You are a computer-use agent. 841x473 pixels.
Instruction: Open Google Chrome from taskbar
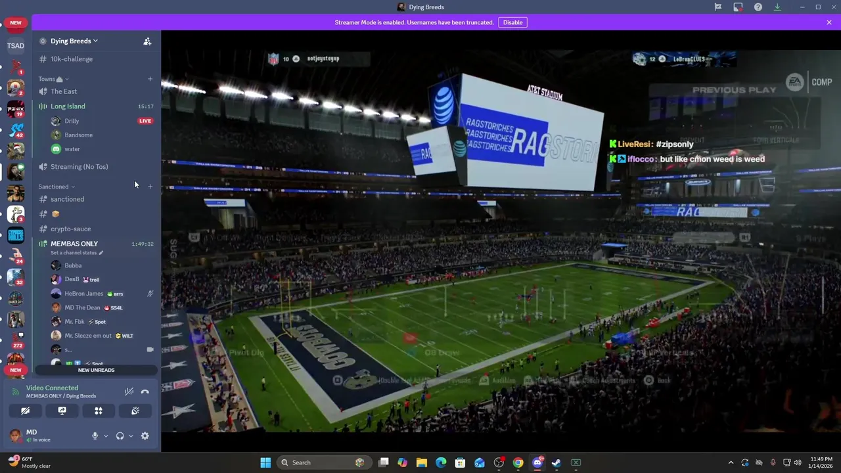518,462
